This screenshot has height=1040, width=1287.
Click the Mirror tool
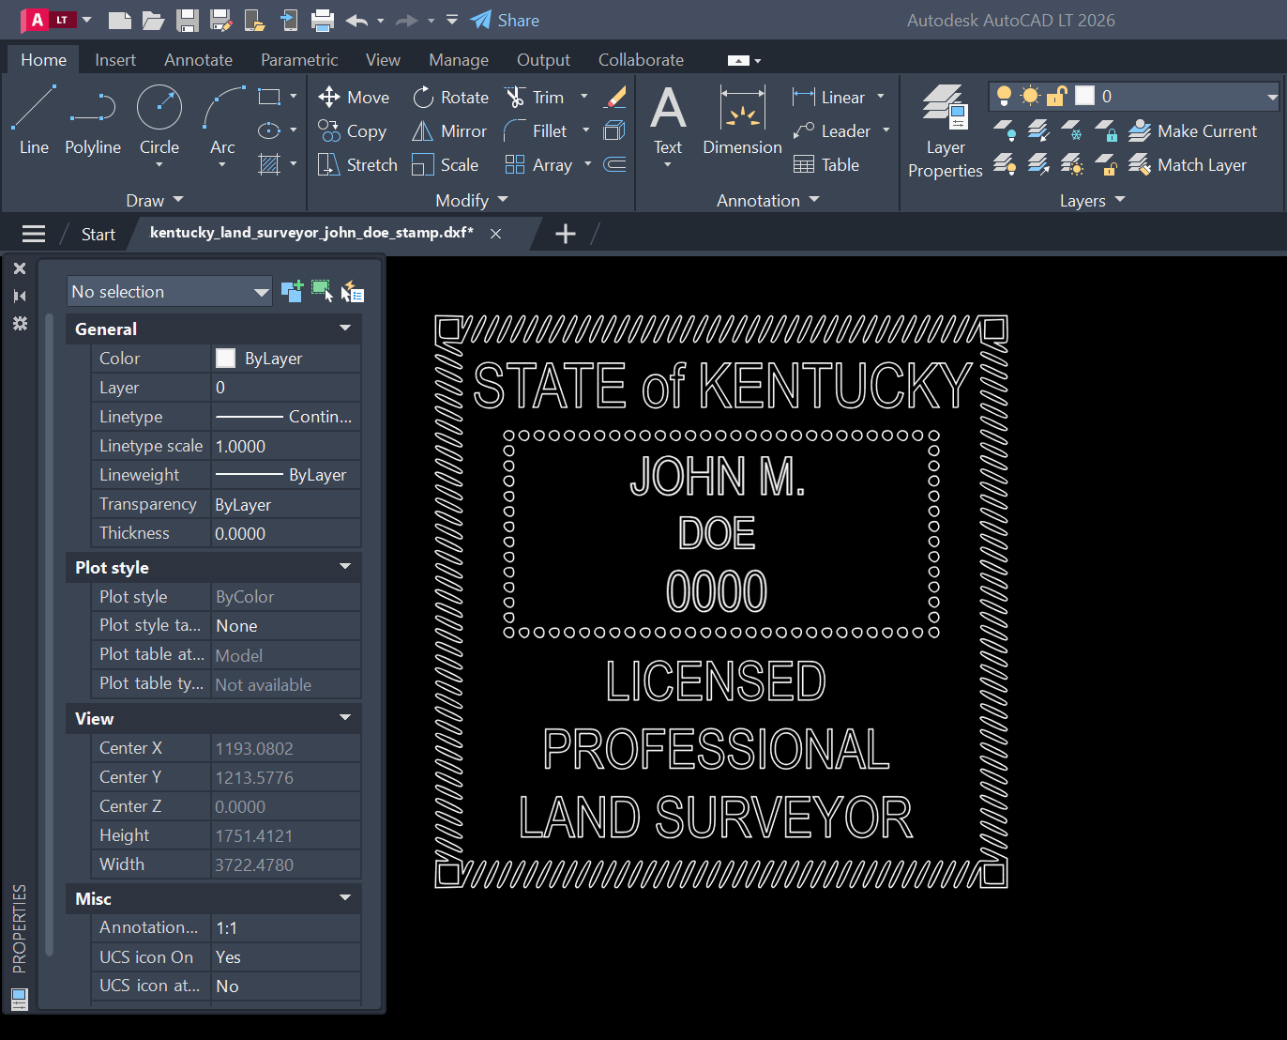coord(449,130)
